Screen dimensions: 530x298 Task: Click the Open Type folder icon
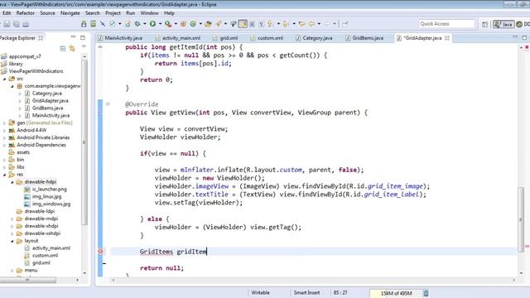[x=208, y=24]
